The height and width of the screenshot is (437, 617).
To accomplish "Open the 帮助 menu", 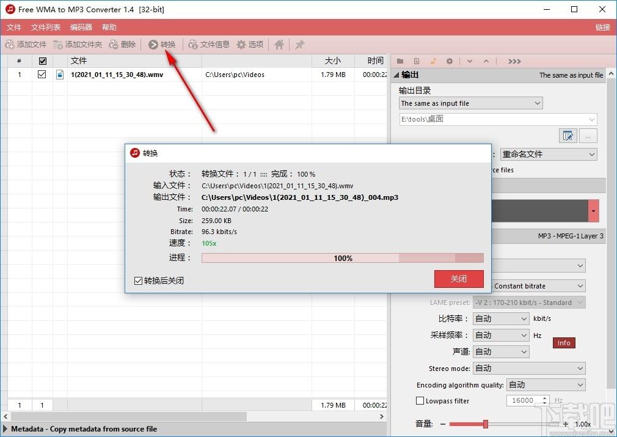I will click(109, 27).
